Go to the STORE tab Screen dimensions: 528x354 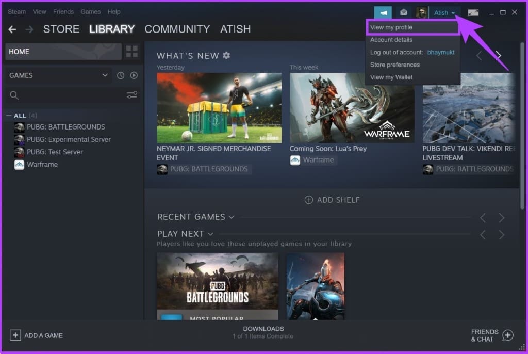click(x=61, y=29)
